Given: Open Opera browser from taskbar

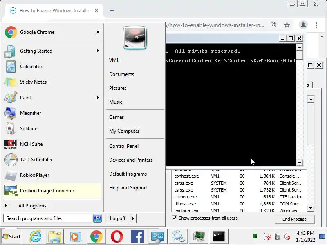Looking at the screenshot, I should 117,236.
